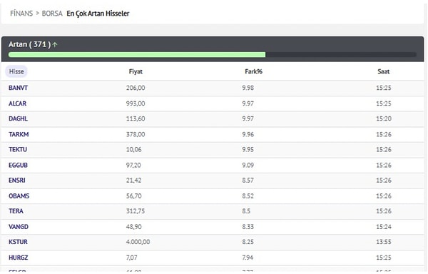Sort table by the Fiyat column

[136, 71]
